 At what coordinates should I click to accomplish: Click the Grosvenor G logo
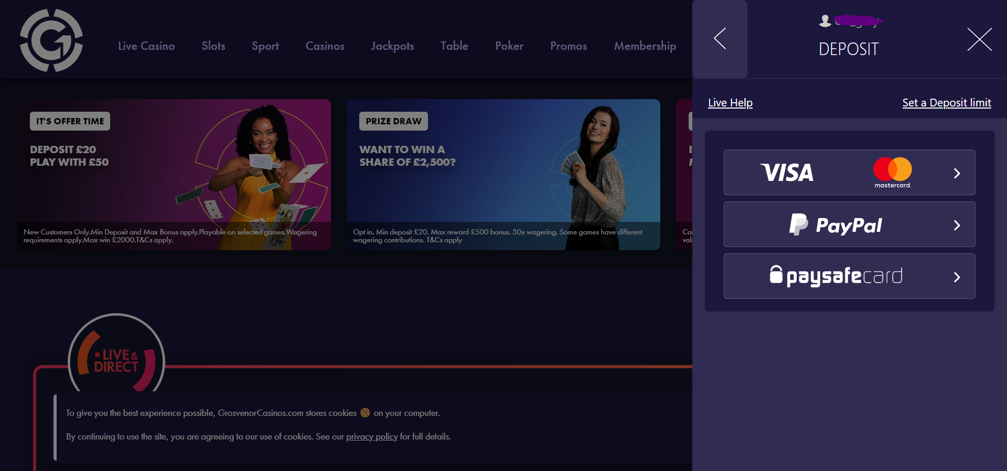(51, 40)
